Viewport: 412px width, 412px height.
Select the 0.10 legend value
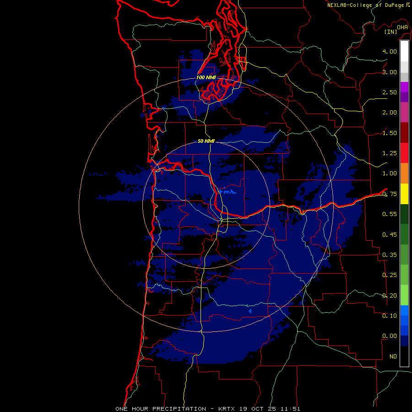pyautogui.click(x=390, y=316)
